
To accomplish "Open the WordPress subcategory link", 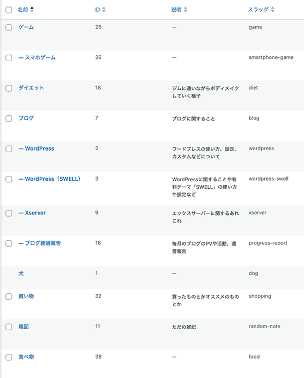I will tap(36, 149).
